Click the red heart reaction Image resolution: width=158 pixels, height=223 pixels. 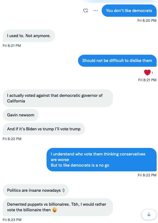click(147, 73)
